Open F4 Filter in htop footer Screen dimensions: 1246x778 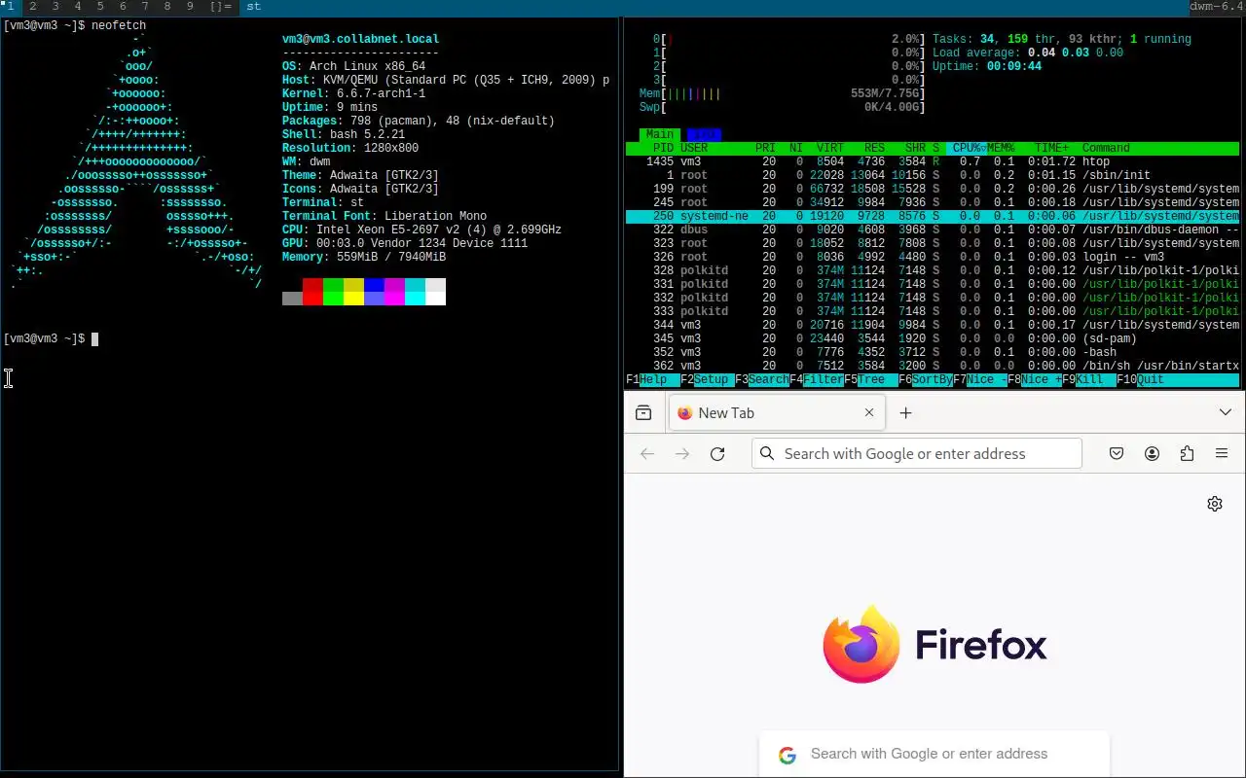(x=817, y=379)
